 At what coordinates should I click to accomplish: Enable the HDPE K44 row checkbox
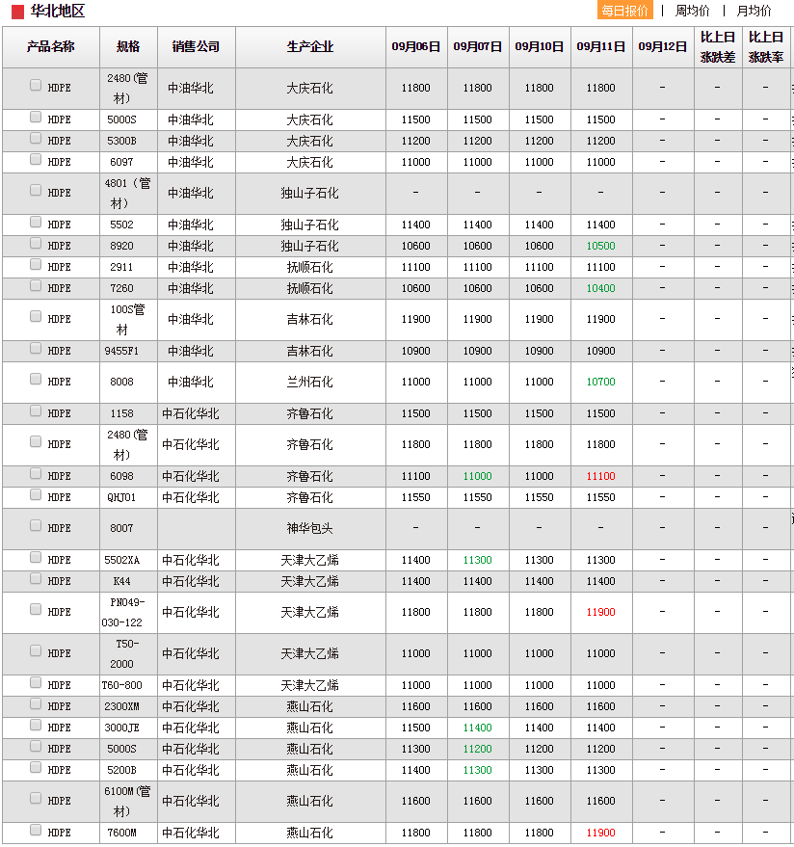(x=36, y=578)
